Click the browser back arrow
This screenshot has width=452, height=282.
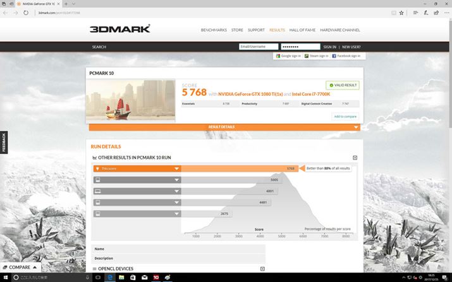tap(6, 13)
